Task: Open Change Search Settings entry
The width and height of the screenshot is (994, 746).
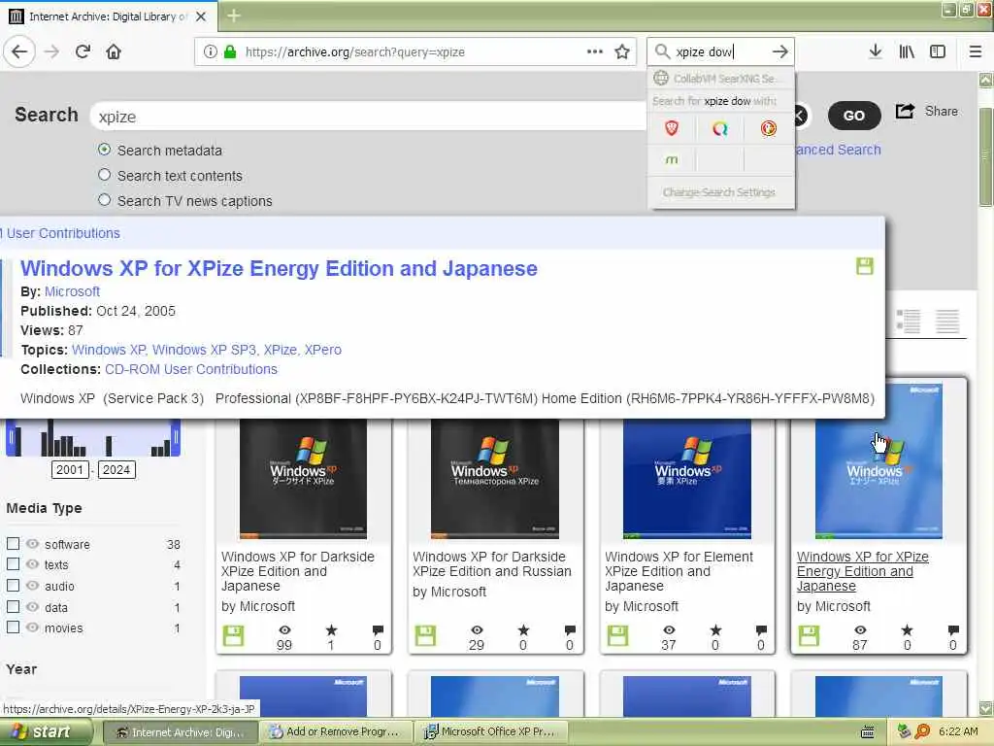Action: (720, 192)
